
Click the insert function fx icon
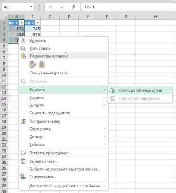74,7
